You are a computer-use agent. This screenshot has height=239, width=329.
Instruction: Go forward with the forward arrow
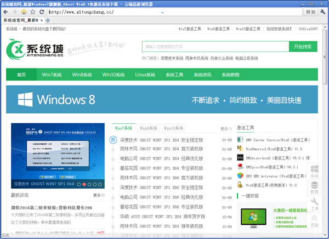pos(14,12)
